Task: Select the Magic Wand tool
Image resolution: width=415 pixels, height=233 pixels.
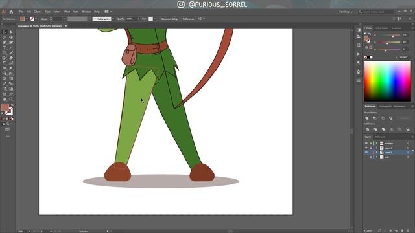Action: 5,38
